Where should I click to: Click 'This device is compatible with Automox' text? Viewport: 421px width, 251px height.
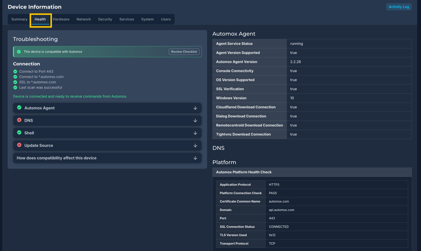pyautogui.click(x=53, y=52)
